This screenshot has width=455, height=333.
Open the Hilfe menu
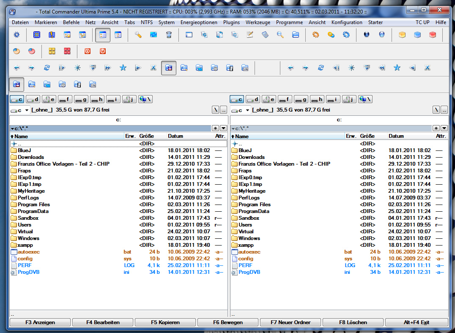pyautogui.click(x=441, y=22)
